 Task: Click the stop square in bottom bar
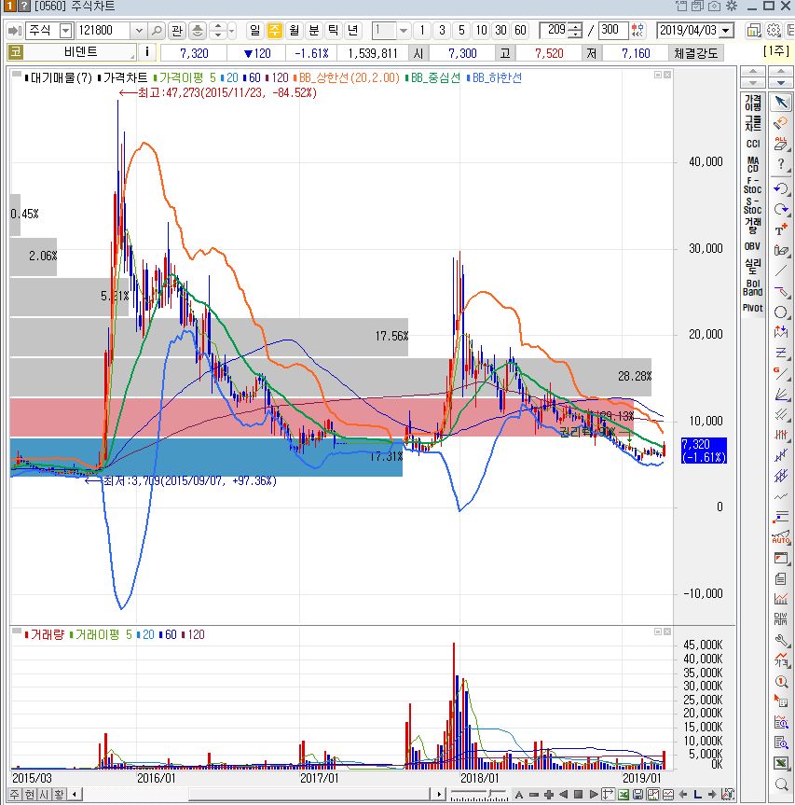click(579, 794)
